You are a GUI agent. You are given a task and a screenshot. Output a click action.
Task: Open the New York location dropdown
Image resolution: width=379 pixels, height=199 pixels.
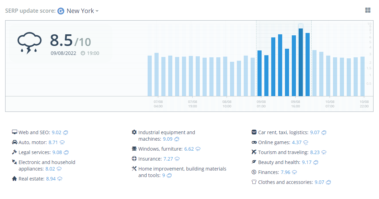tap(82, 11)
